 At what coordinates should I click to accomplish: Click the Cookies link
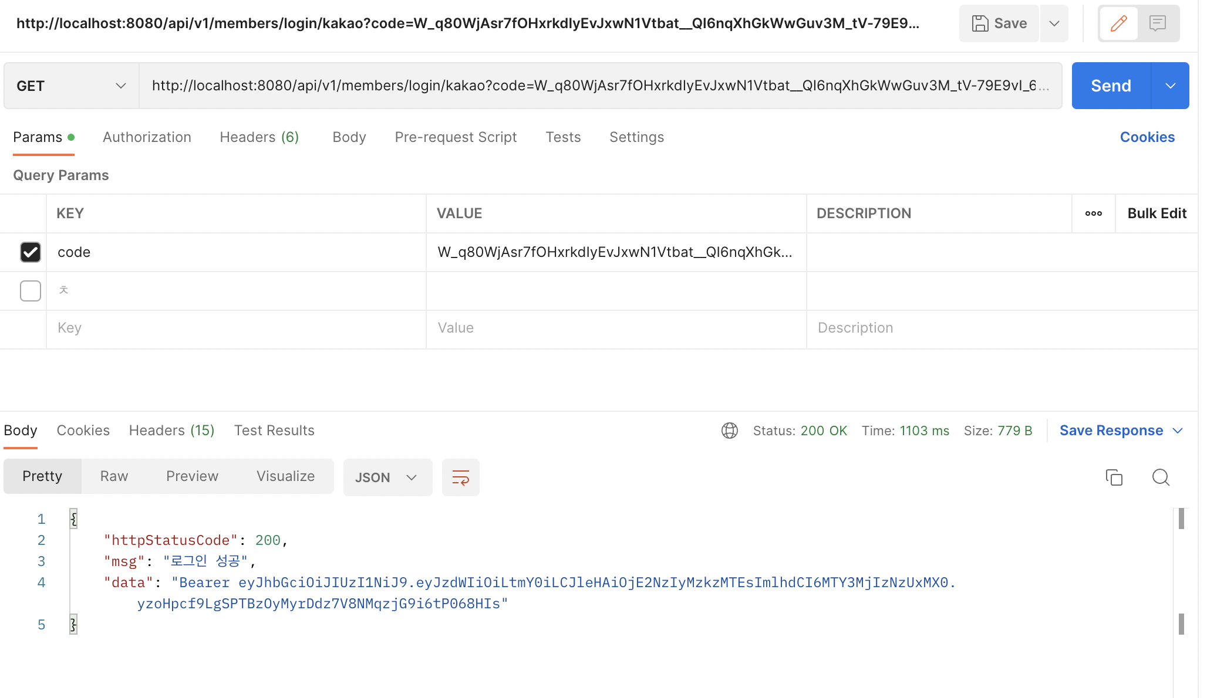[1147, 137]
